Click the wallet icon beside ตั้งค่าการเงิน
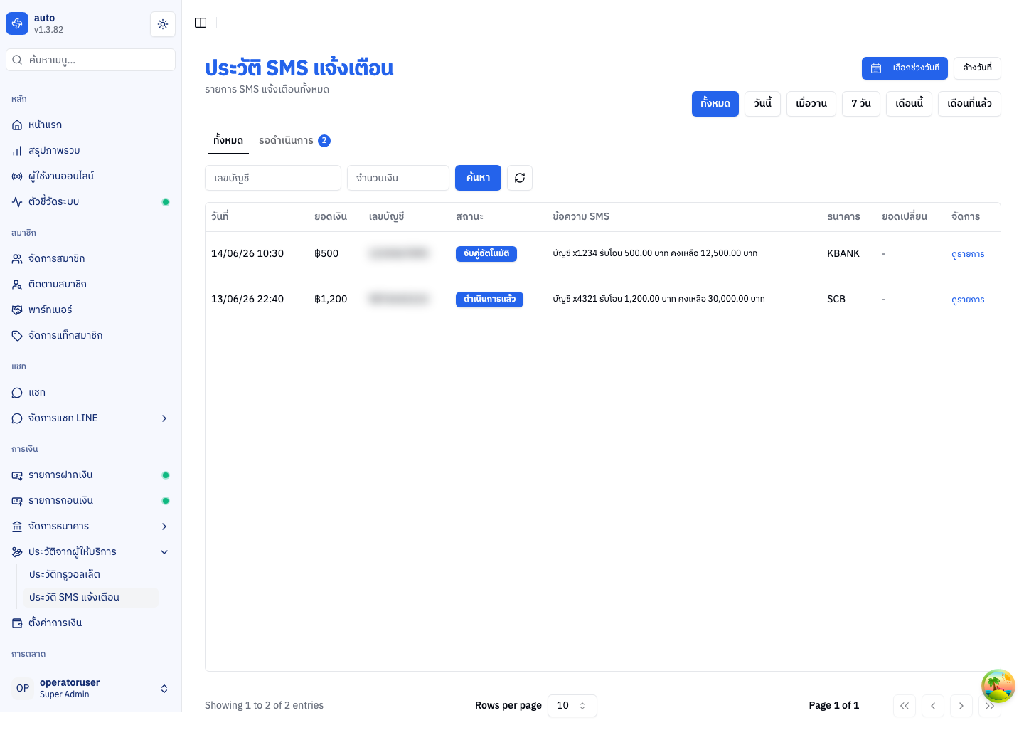Screen dimensions: 1024x740 coord(17,623)
